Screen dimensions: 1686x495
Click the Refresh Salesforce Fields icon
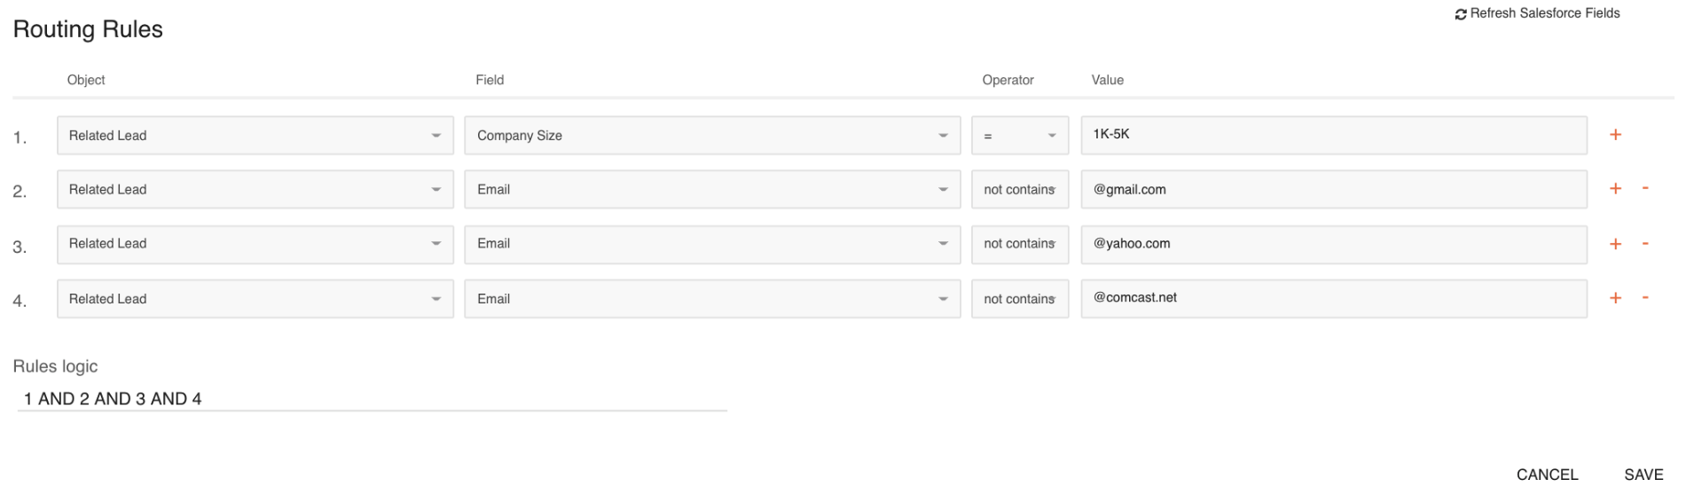pyautogui.click(x=1461, y=14)
